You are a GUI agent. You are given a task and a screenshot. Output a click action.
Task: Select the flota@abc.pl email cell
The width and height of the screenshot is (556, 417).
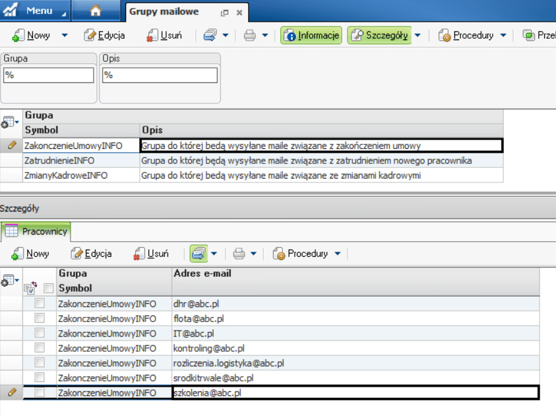coord(355,318)
